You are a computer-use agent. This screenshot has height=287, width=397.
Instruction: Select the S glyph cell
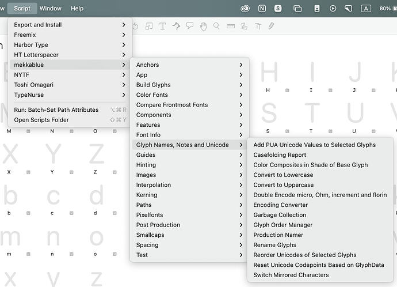pos(269,113)
